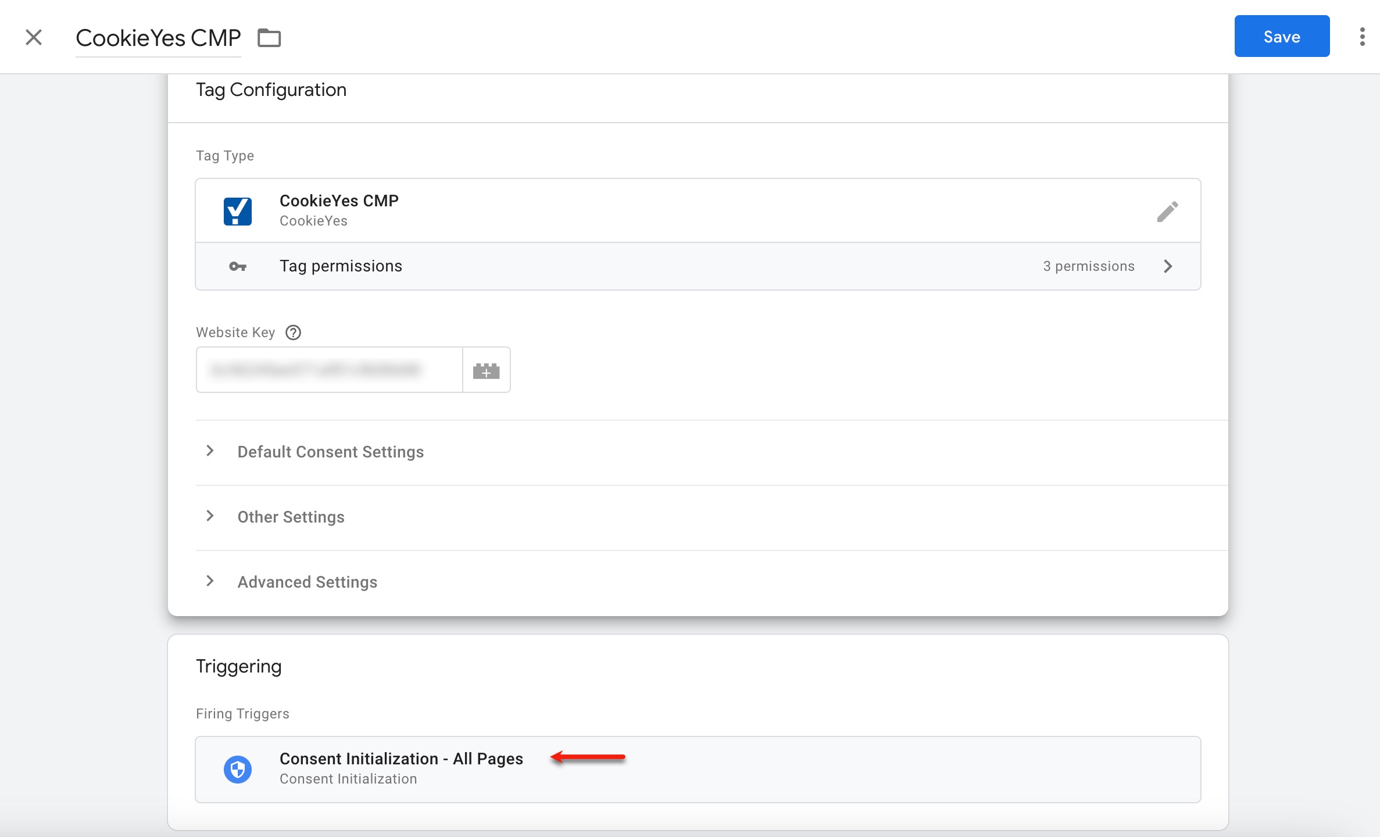Click the Tag Configuration heading

tap(271, 90)
